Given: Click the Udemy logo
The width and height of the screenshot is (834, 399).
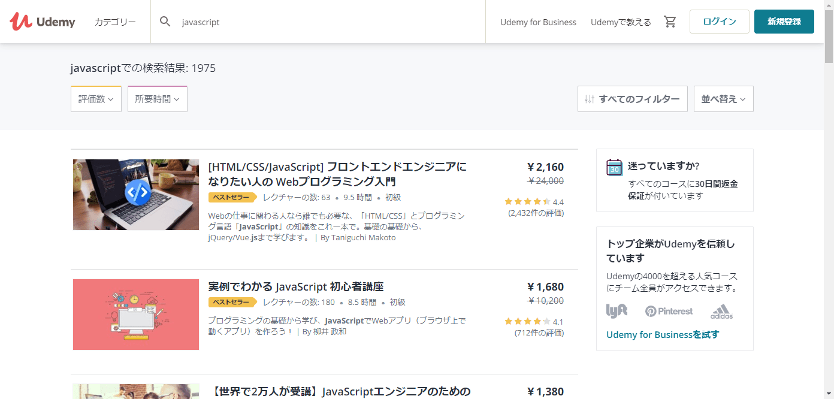Looking at the screenshot, I should point(42,21).
